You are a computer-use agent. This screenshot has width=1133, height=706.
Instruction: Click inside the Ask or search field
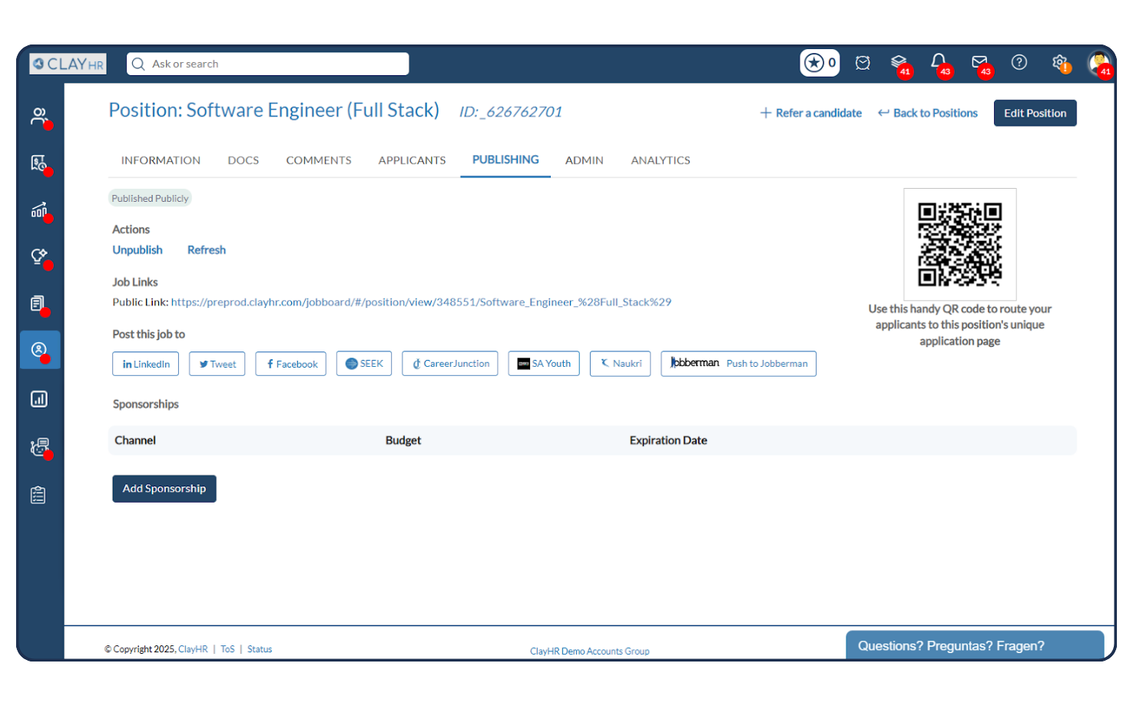267,63
